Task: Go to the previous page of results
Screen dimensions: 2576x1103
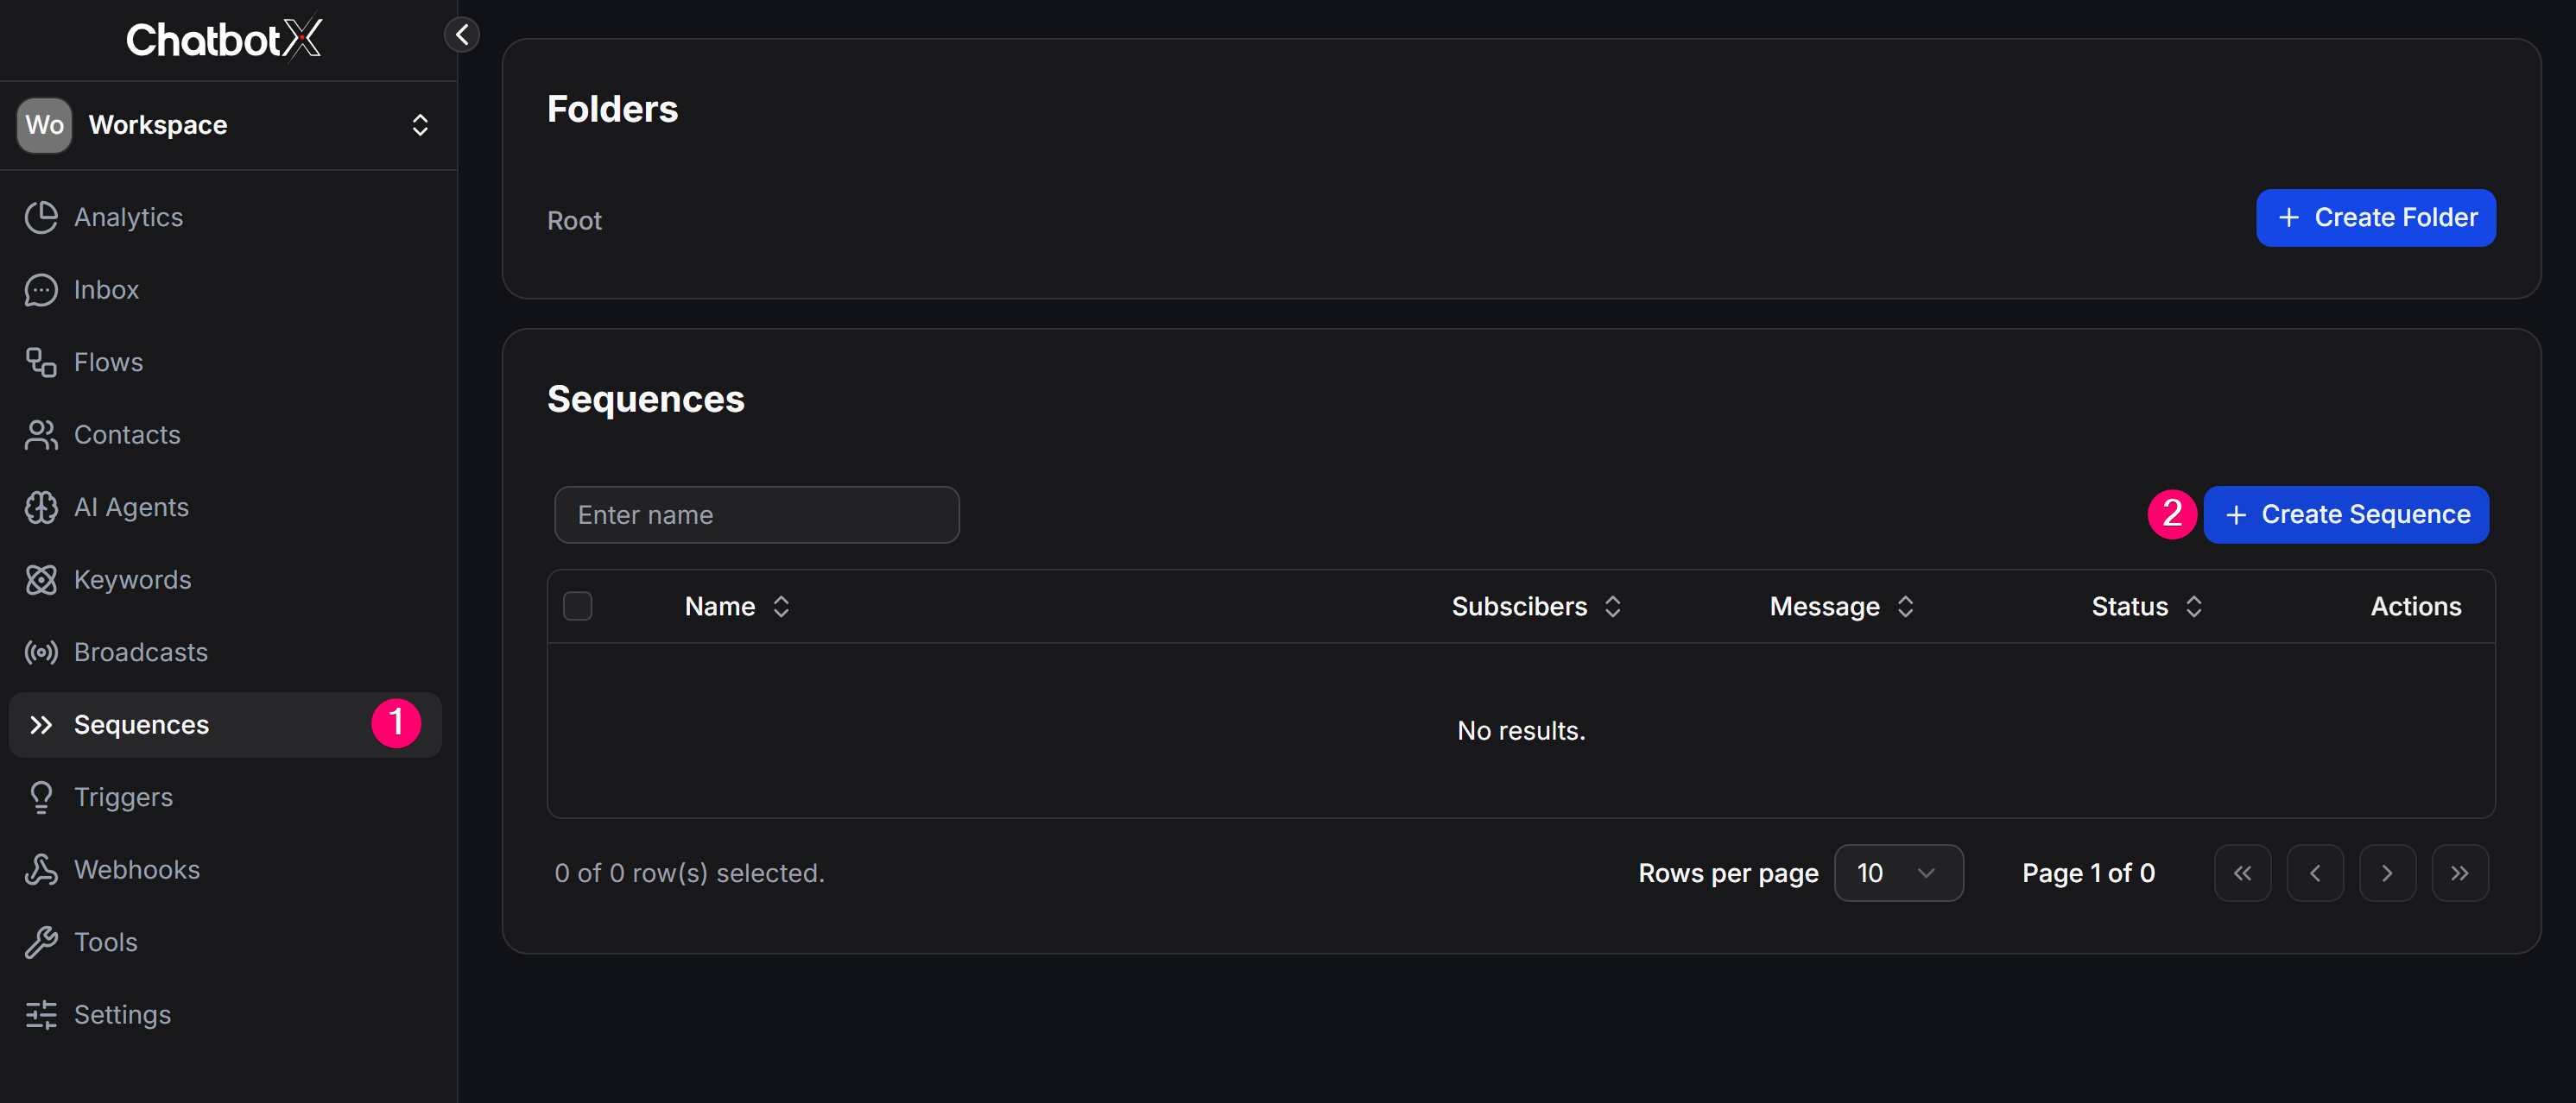Action: click(x=2315, y=873)
